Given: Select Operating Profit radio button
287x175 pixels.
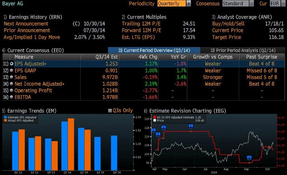Looking at the screenshot, I should [x=11, y=90].
